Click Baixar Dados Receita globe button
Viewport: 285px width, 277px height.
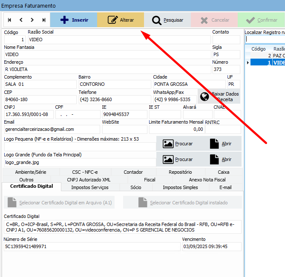219,96
